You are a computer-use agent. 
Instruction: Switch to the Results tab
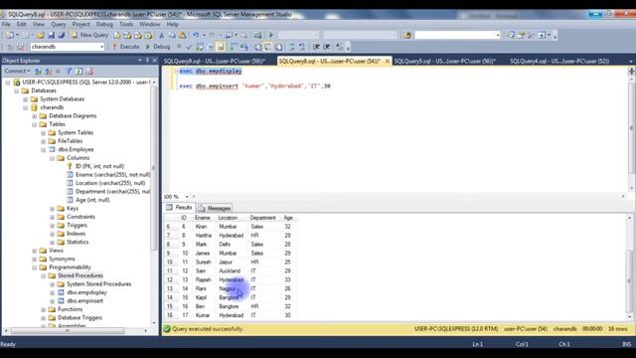tap(179, 208)
